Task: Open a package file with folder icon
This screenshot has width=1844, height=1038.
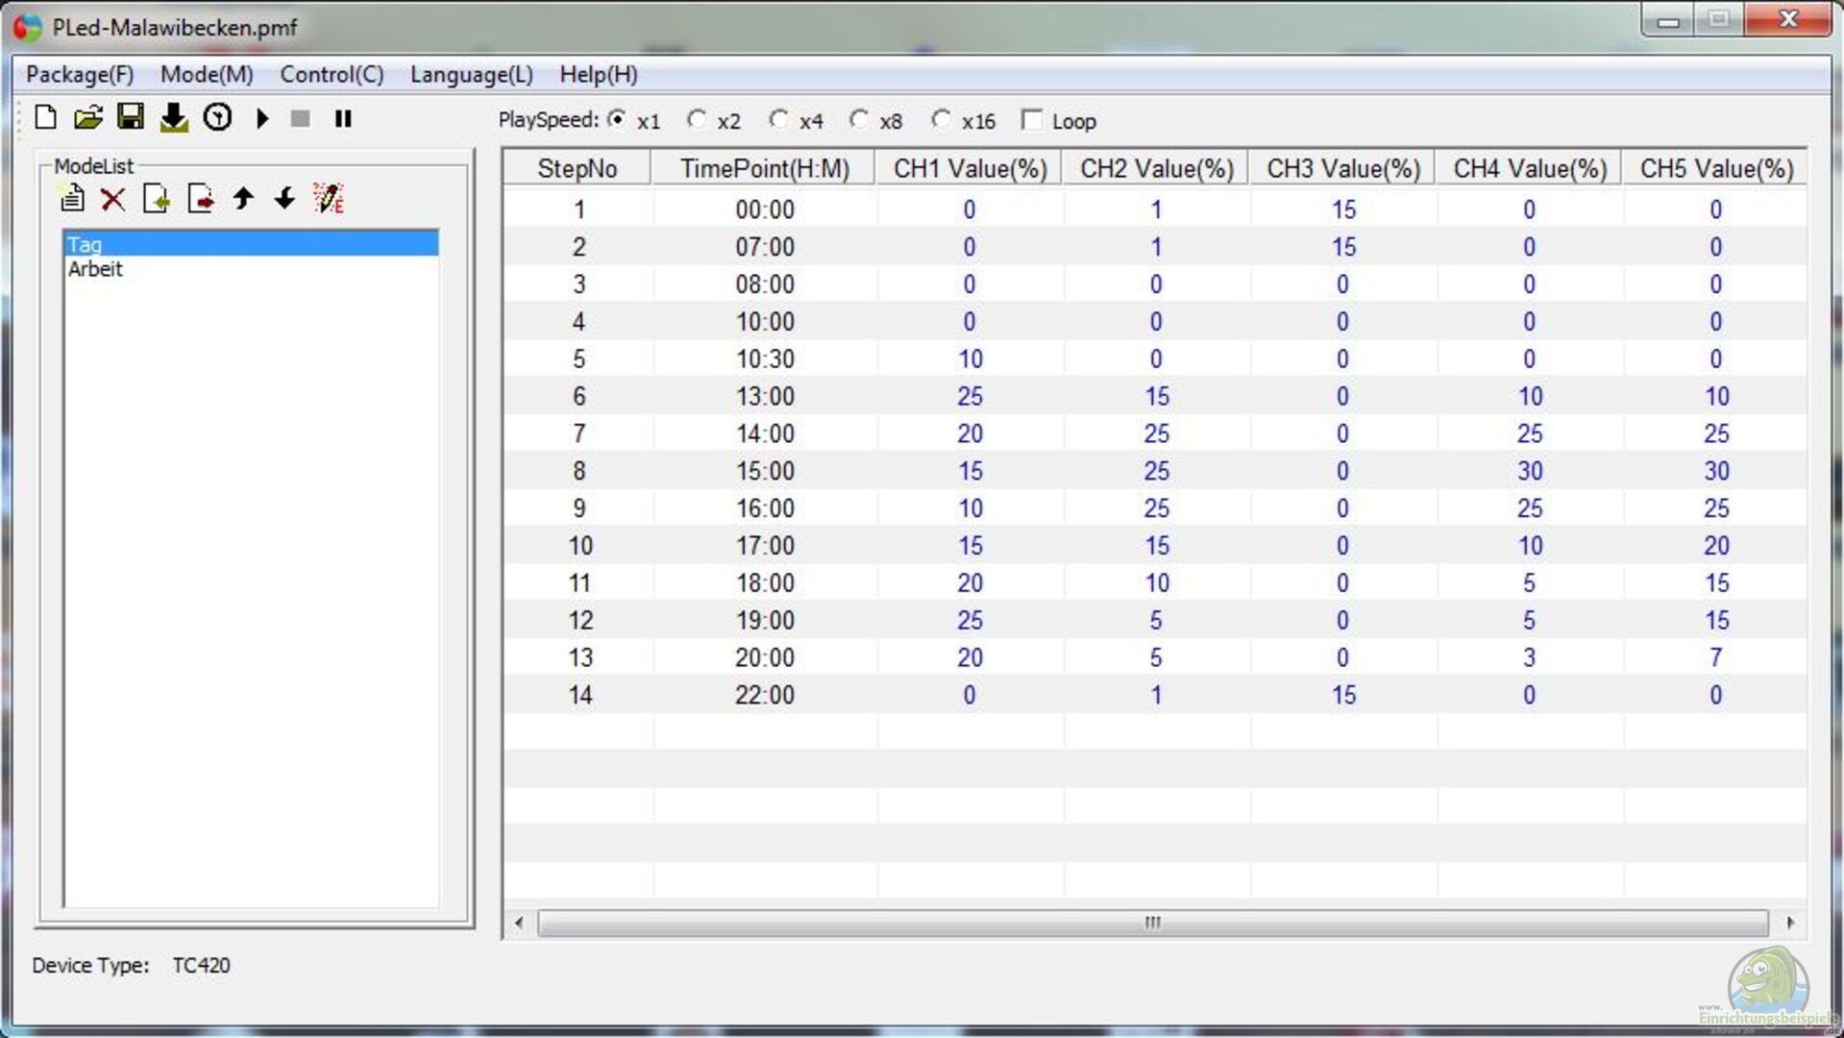Action: pyautogui.click(x=87, y=118)
